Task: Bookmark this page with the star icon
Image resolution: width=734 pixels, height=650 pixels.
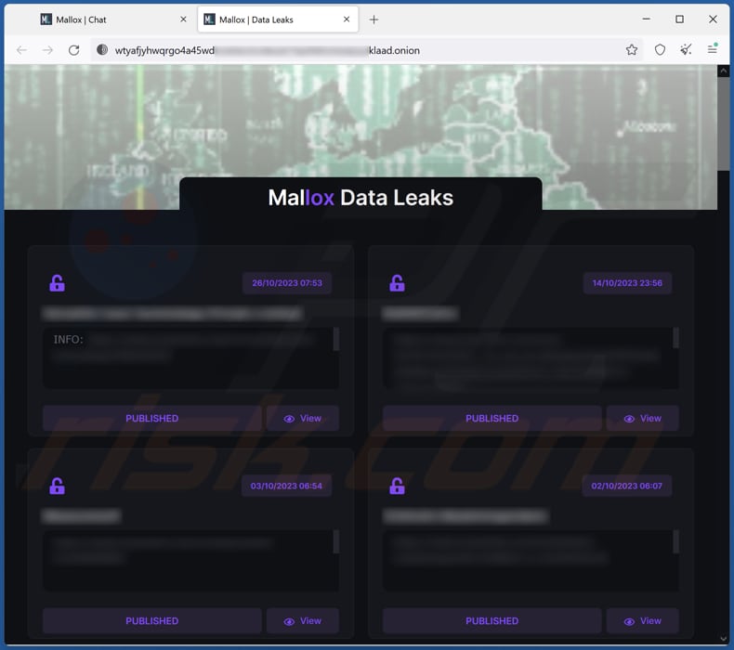Action: point(632,49)
